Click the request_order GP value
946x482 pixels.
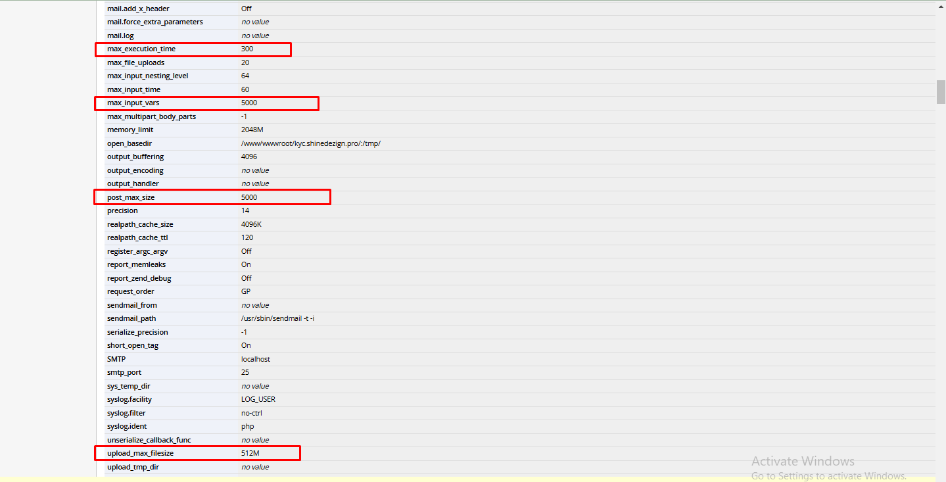246,292
